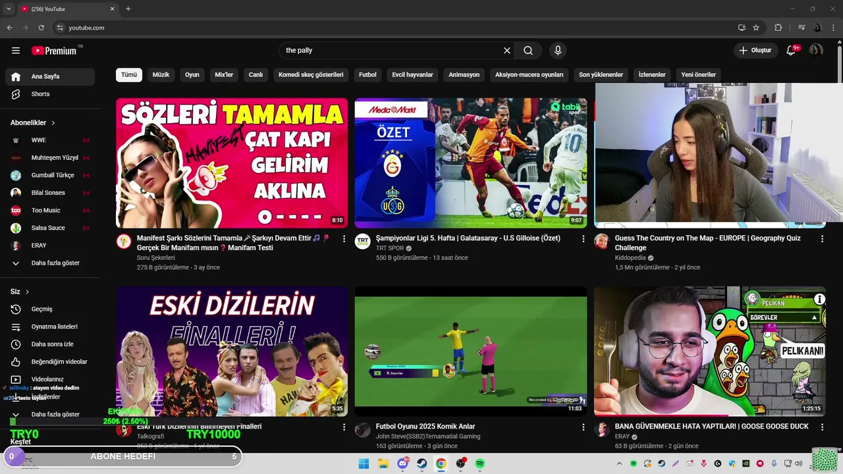The image size is (843, 474).
Task: Open the Too Music subscription
Action: (50, 210)
